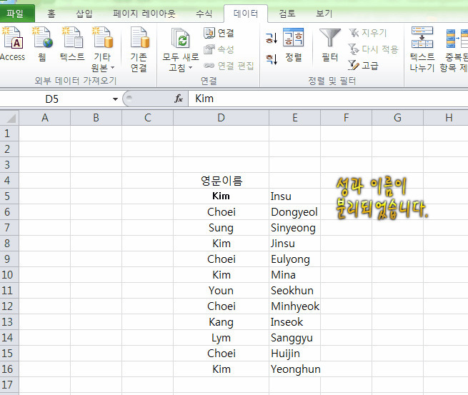Select column A header
468x395 pixels.
45,118
